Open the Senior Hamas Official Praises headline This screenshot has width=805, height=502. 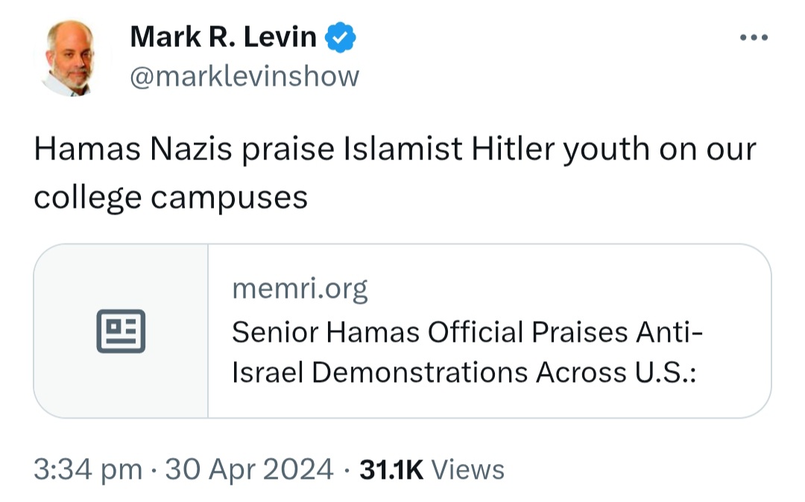click(x=466, y=352)
